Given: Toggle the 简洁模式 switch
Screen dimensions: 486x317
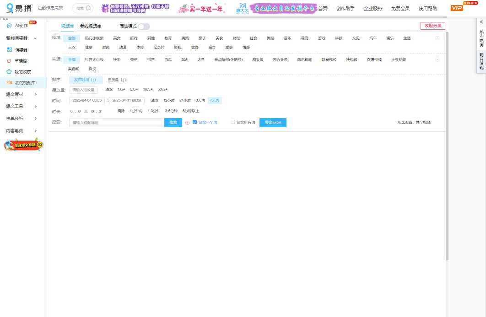Looking at the screenshot, I should pyautogui.click(x=144, y=26).
